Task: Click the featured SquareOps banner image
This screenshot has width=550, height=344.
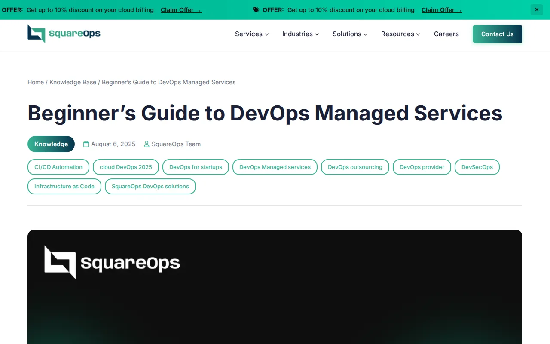Action: 275,287
